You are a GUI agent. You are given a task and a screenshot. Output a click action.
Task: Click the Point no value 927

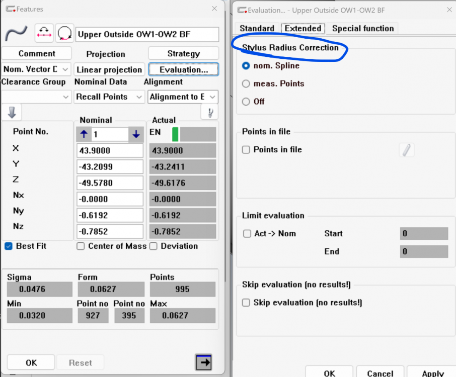click(93, 316)
